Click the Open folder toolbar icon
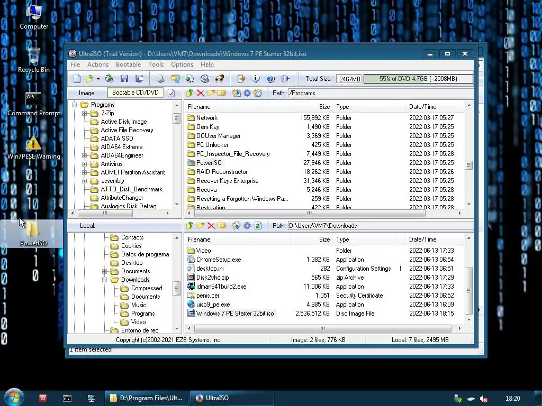This screenshot has height=406, width=542. (89, 79)
